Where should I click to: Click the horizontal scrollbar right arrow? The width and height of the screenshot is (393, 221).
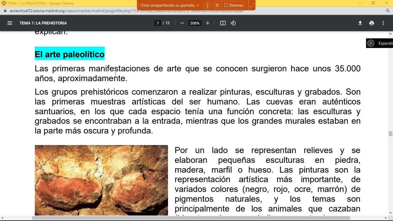point(386,218)
